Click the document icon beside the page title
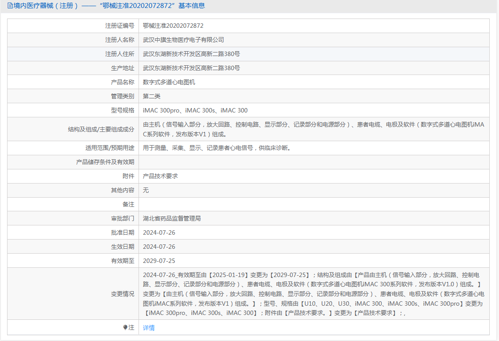The image size is (499, 341). click(10, 6)
